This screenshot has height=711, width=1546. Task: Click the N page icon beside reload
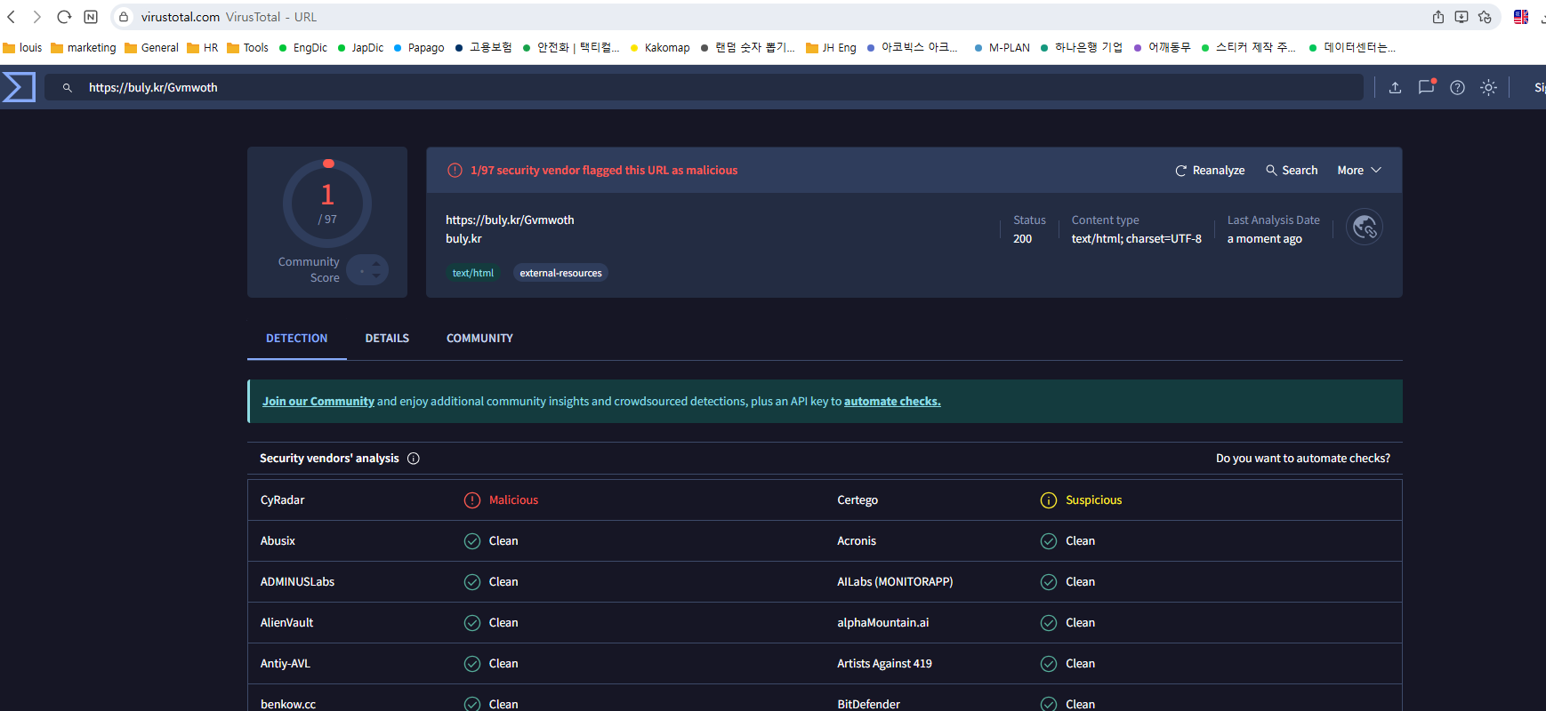(91, 17)
